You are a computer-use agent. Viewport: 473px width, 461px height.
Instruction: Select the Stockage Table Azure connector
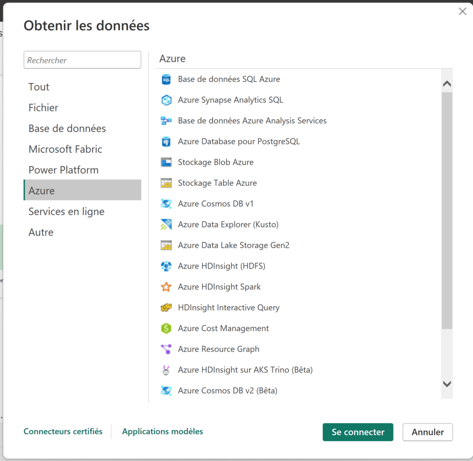[x=217, y=183]
